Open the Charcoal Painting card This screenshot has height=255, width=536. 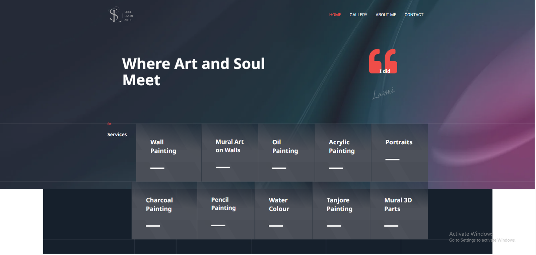click(x=164, y=211)
